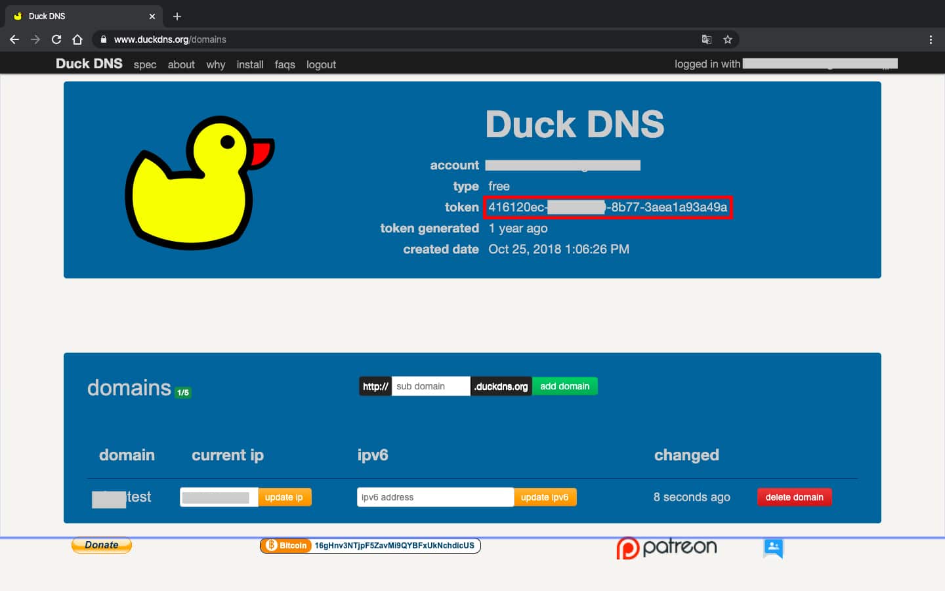Log out of Duck DNS
Viewport: 945px width, 591px height.
321,64
